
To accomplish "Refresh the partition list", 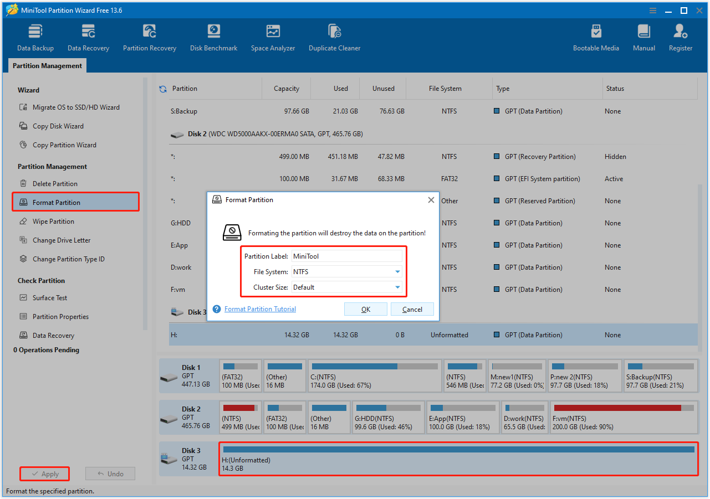I will [163, 89].
